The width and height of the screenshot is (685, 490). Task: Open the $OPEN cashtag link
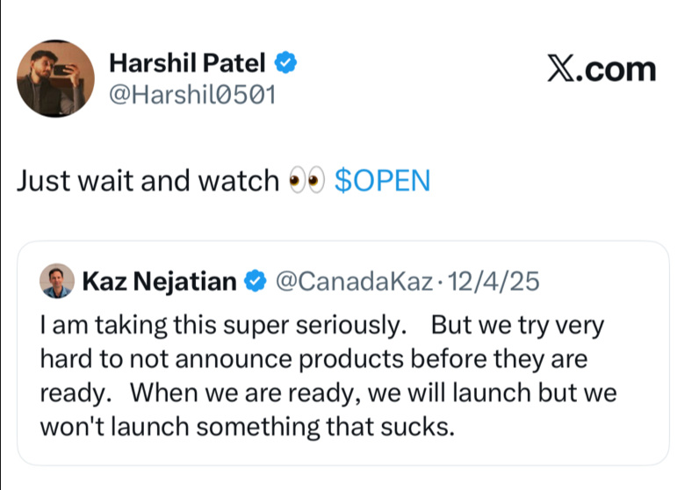pos(383,181)
